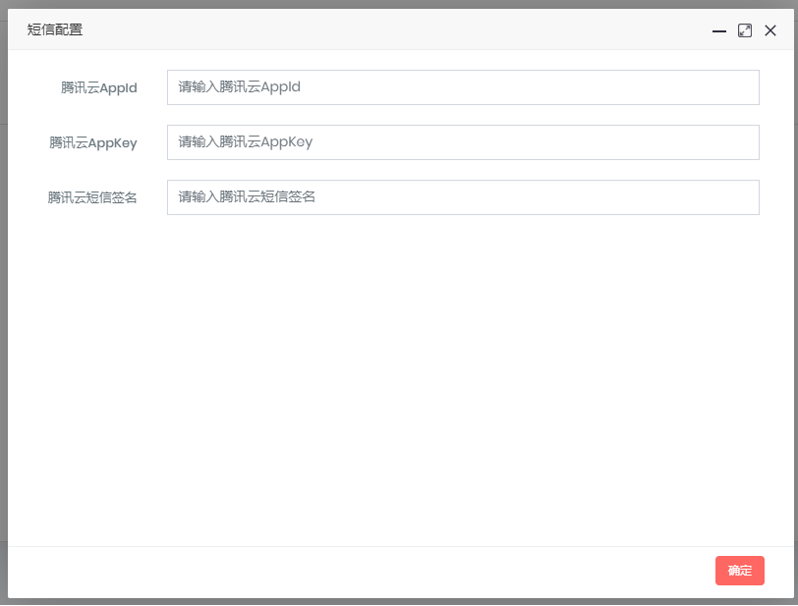Viewport: 798px width, 606px height.
Task: Click the 短信配置 dialog title
Action: click(55, 29)
